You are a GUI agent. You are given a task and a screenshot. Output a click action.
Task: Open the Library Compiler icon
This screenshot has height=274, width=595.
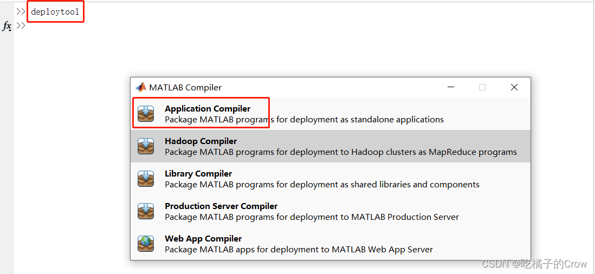[146, 179]
